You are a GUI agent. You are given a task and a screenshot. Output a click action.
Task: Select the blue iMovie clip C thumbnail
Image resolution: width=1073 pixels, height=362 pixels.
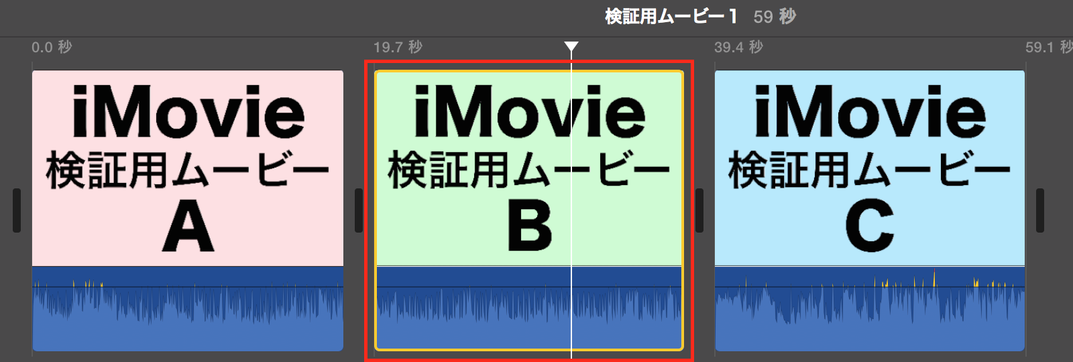point(870,168)
